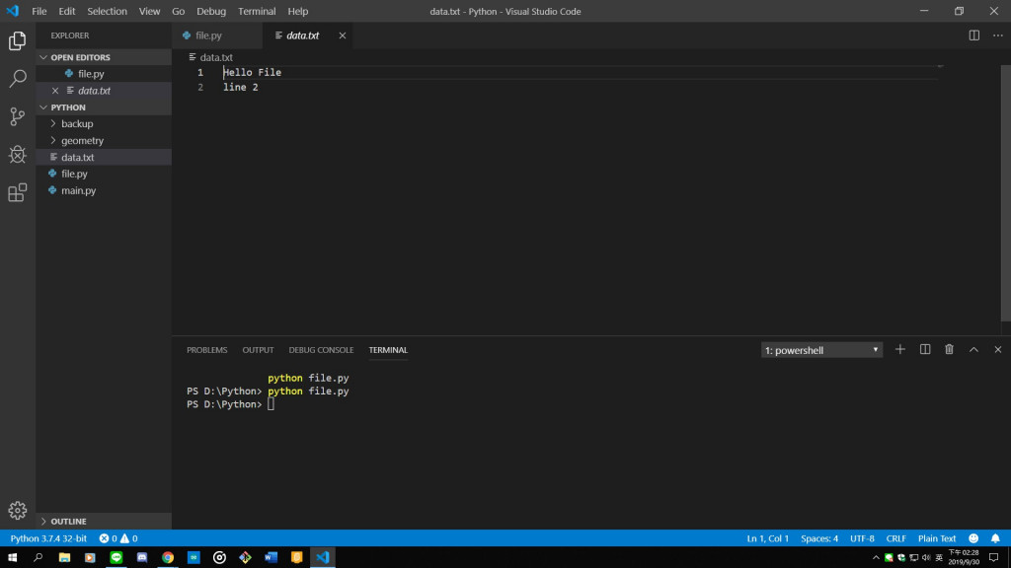Open the Search view in activity bar
Image resolution: width=1011 pixels, height=568 pixels.
point(18,79)
